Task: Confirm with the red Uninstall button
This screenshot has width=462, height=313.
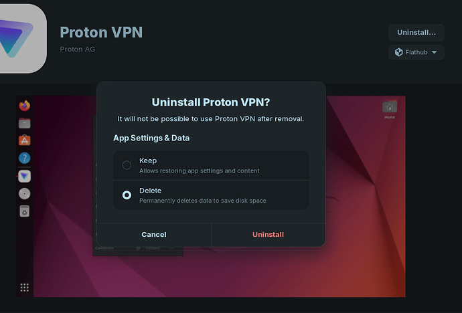Action: [268, 235]
